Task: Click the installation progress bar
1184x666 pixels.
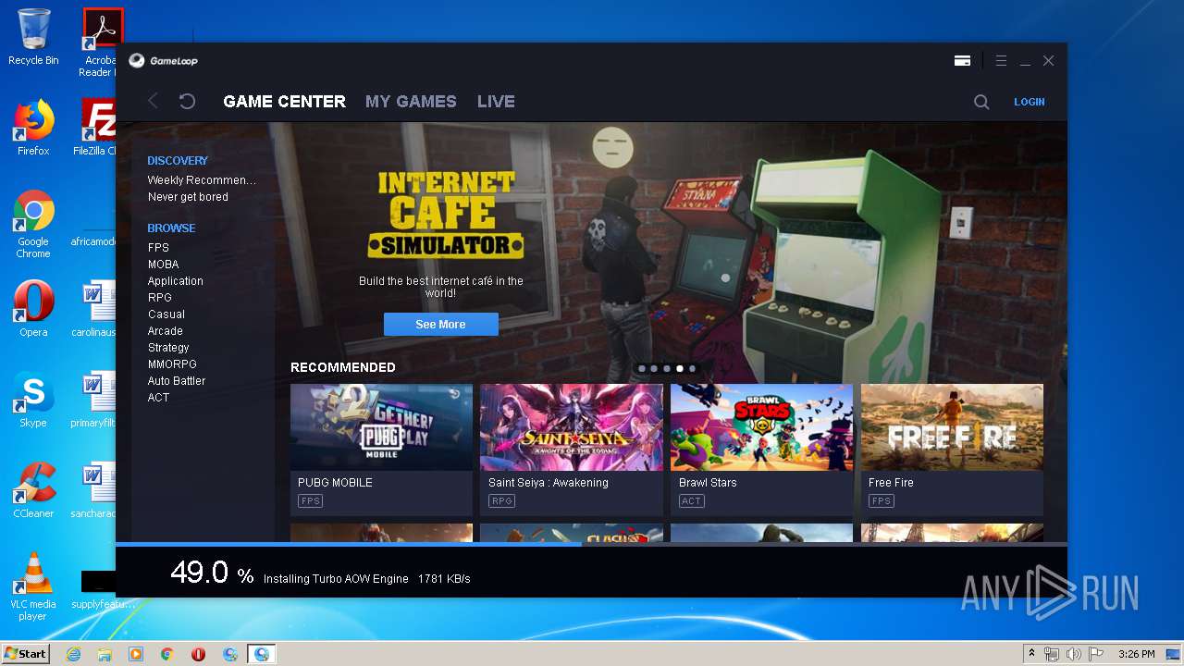Action: pyautogui.click(x=591, y=544)
